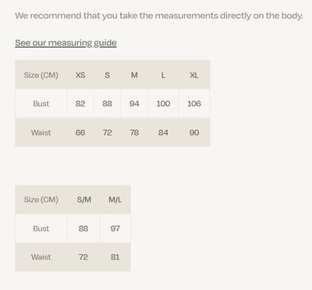This screenshot has height=290, width=312.
Task: Click the Waist value 90 for XL
Action: click(194, 133)
